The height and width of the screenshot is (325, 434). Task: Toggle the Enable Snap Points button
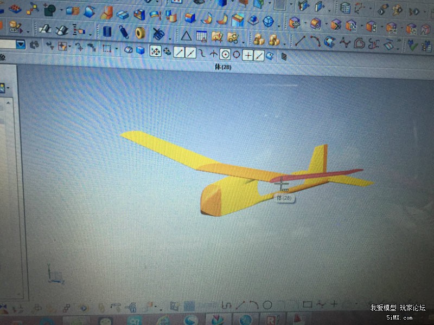[x=155, y=51]
